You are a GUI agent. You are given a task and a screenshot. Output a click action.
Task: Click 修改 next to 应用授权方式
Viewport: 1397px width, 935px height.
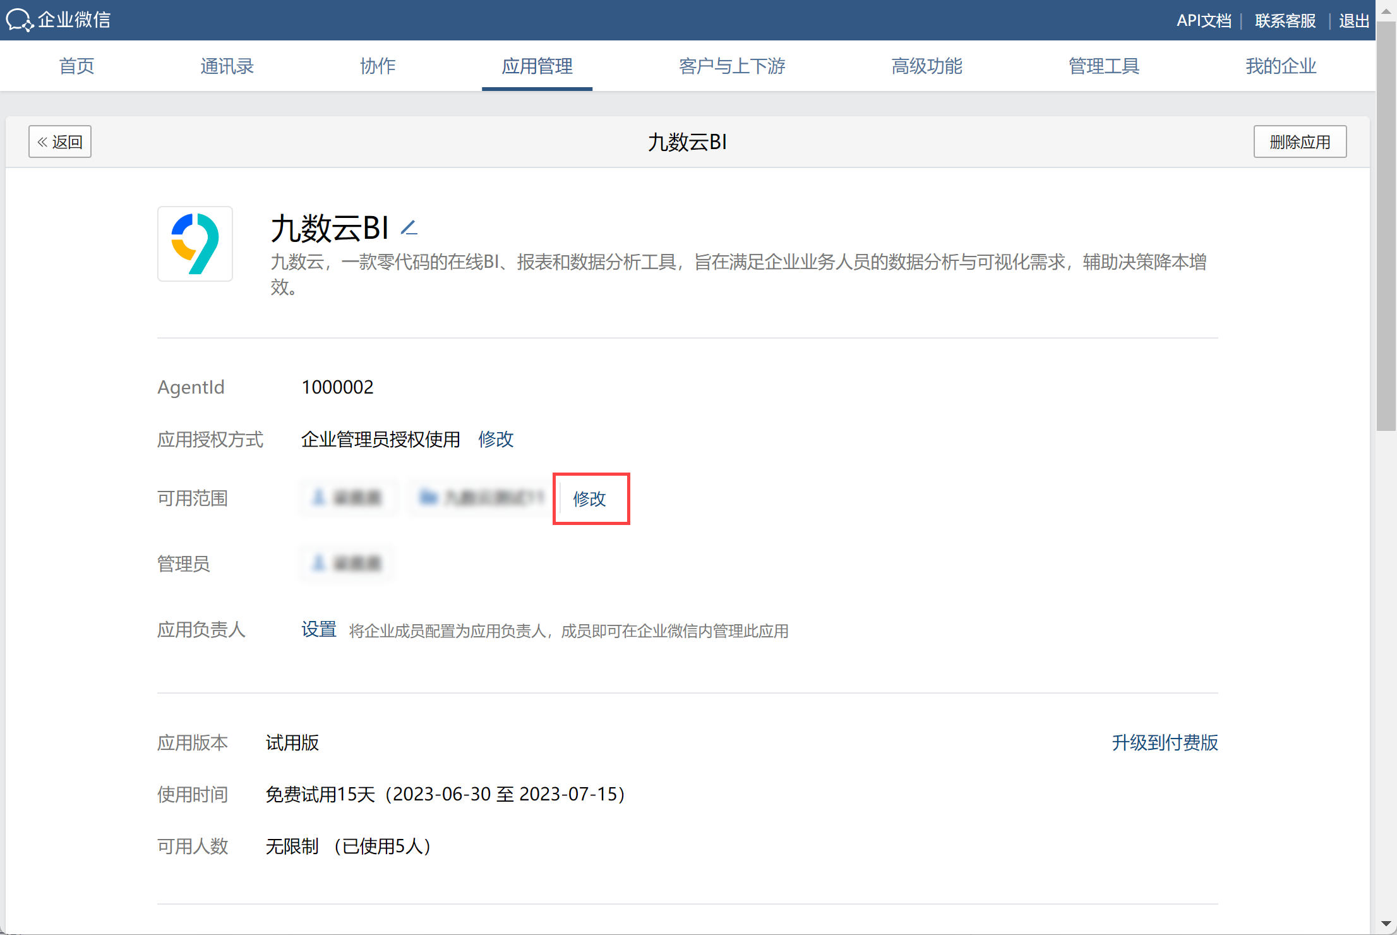496,439
